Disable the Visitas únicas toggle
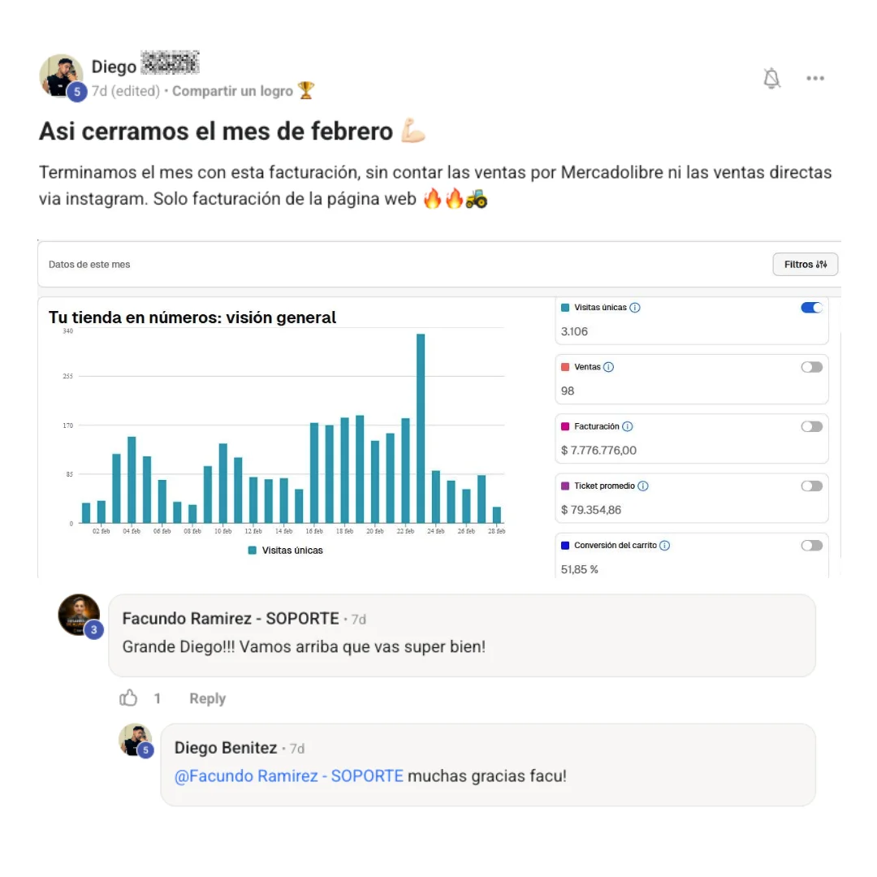Viewport: 877px width, 877px height. pos(811,308)
